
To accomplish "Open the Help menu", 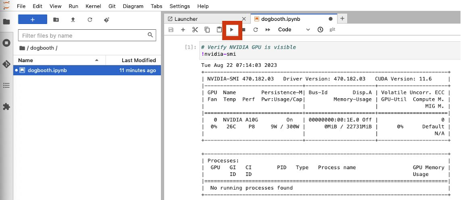I will pos(203,6).
